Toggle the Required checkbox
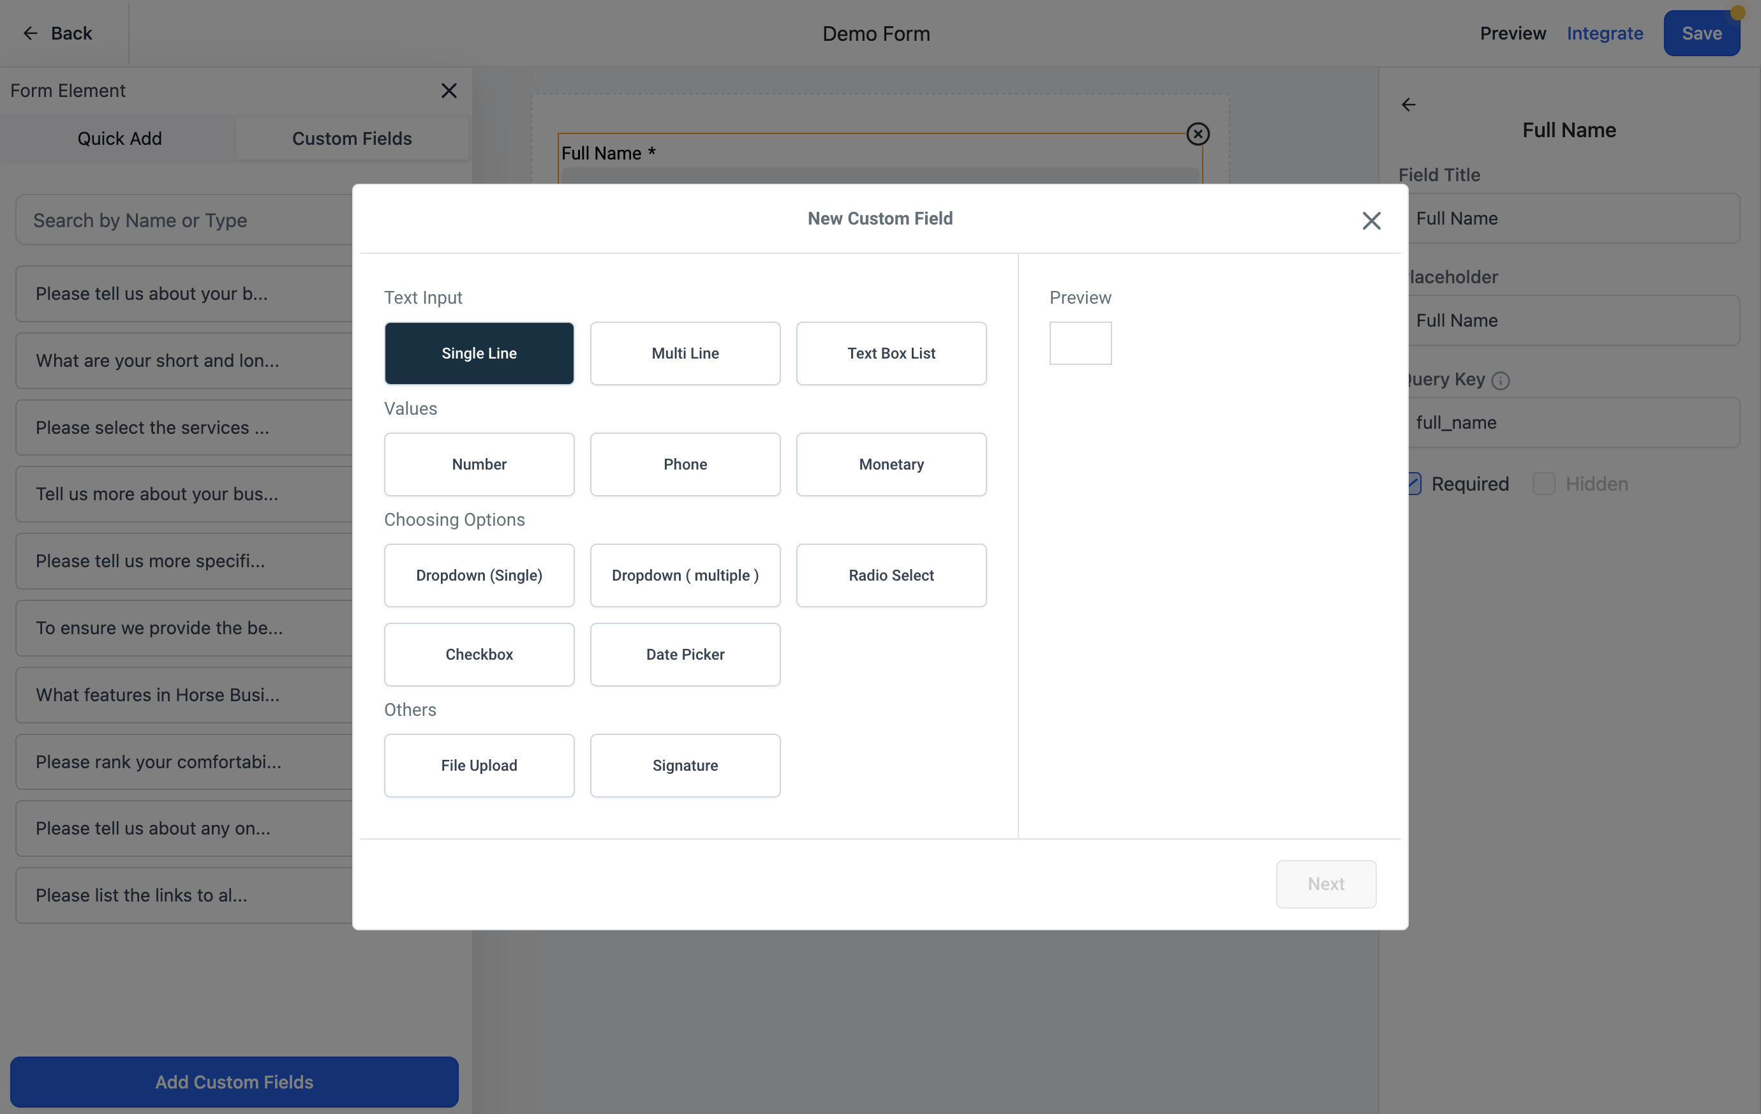 tap(1415, 484)
